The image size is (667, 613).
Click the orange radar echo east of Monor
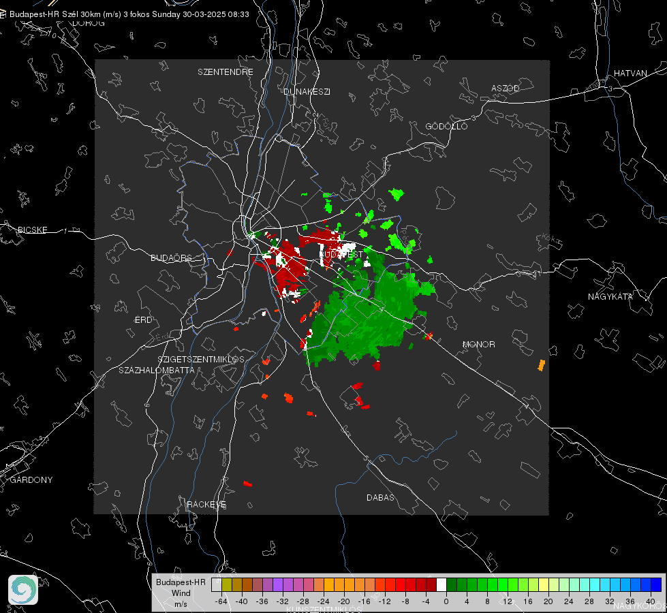(x=542, y=366)
